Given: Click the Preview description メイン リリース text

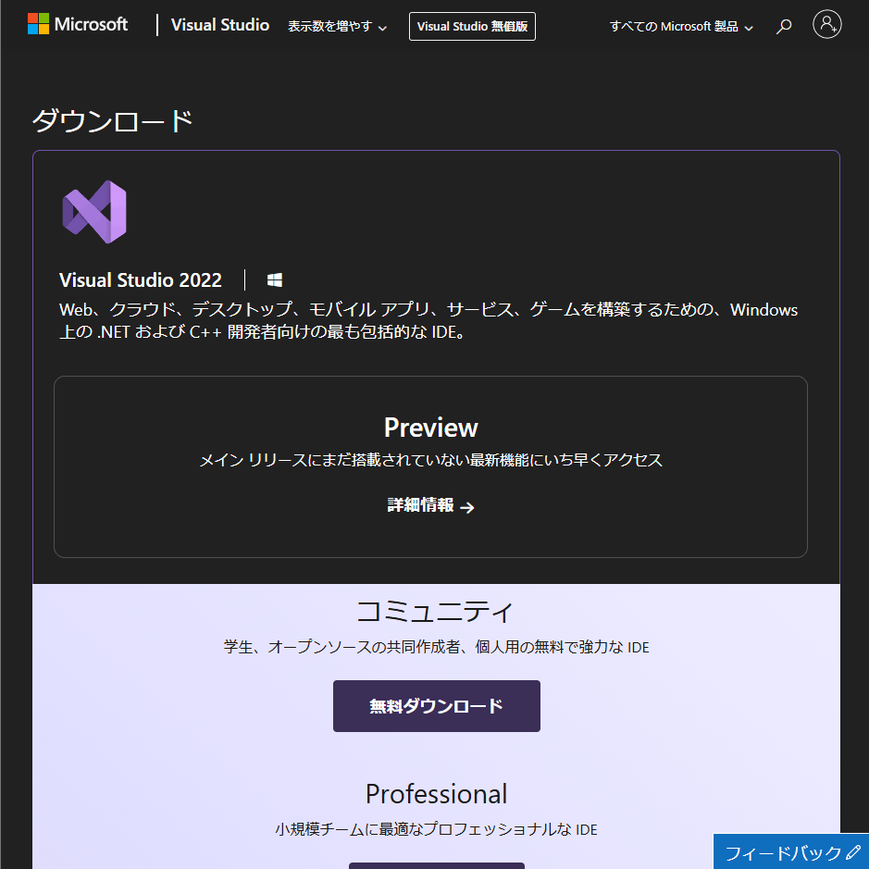Looking at the screenshot, I should 430,460.
